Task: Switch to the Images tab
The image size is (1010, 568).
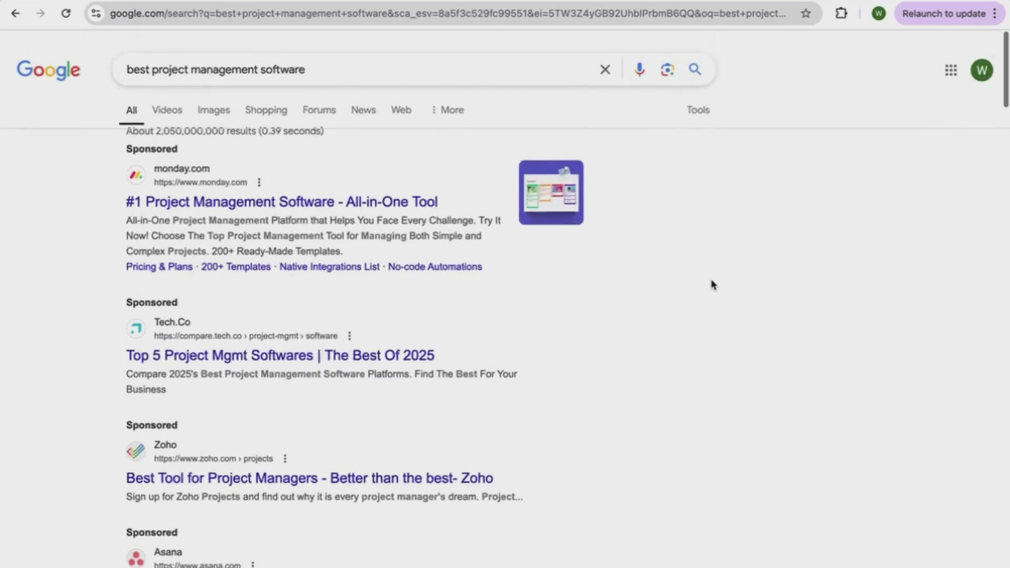Action: pyautogui.click(x=214, y=110)
